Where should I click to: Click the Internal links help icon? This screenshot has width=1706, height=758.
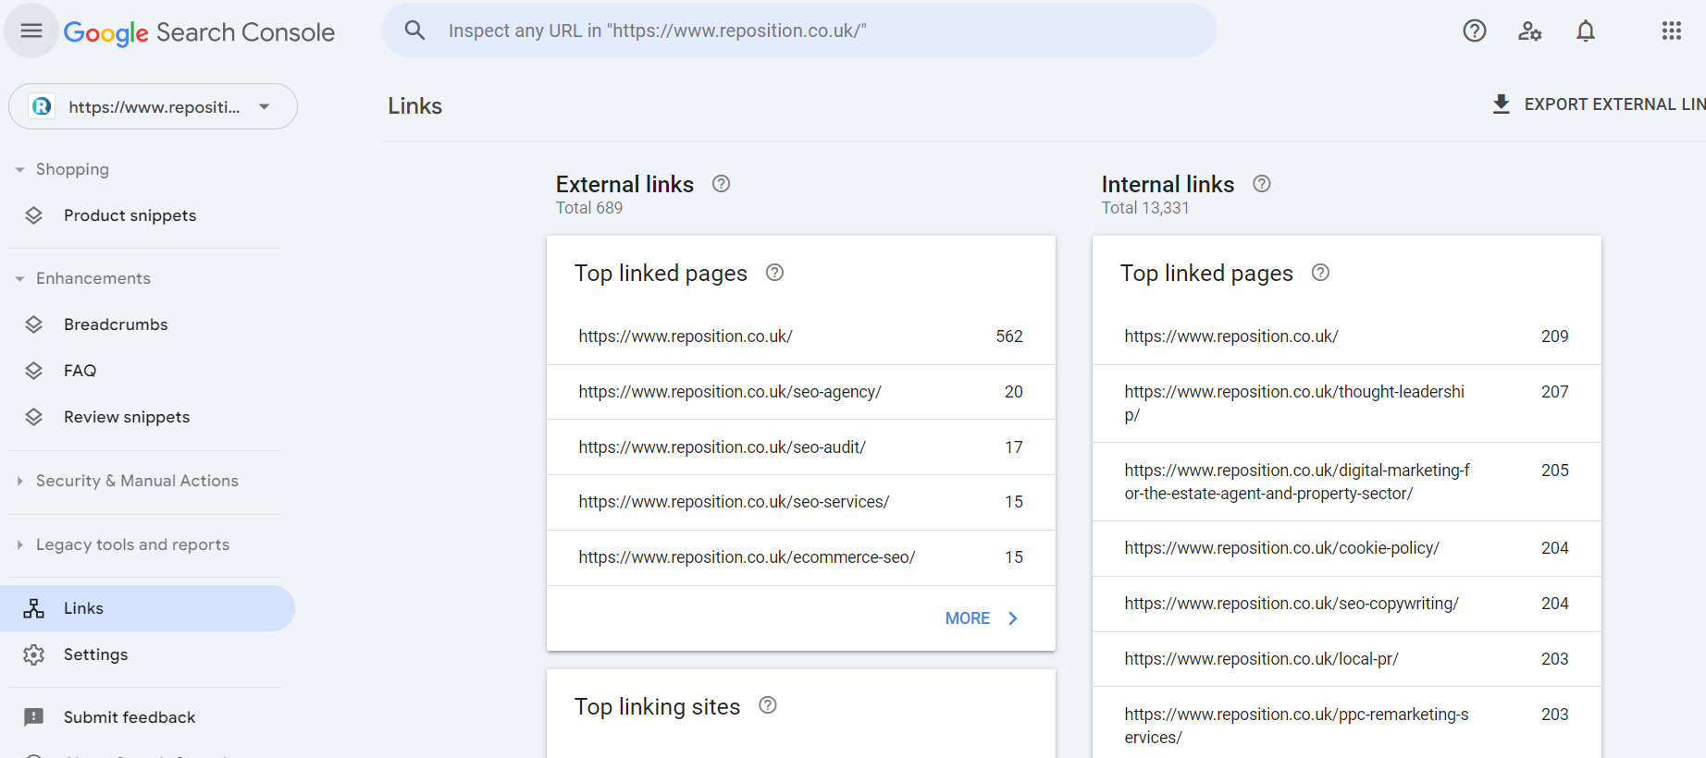pyautogui.click(x=1262, y=184)
